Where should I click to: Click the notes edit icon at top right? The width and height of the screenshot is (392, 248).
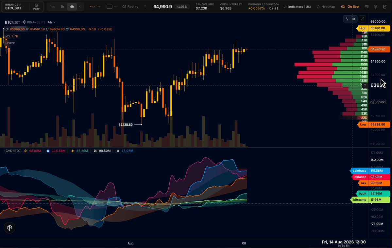[384, 7]
